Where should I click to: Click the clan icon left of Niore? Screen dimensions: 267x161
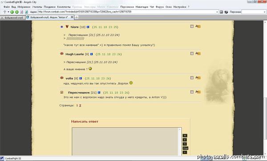click(62, 27)
